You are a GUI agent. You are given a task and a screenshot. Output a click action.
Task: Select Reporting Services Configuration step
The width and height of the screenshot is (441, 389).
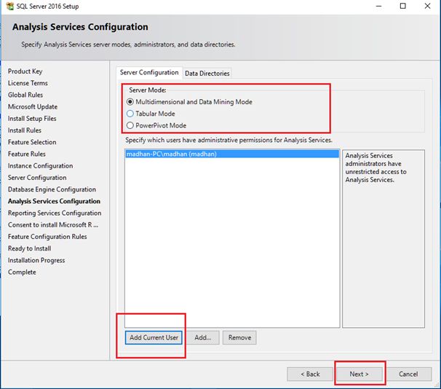[x=55, y=213]
